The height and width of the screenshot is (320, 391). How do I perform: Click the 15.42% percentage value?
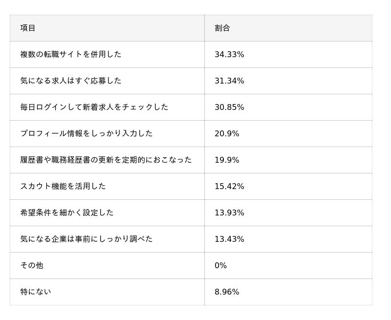coord(229,187)
